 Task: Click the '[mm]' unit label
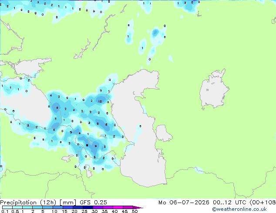[68, 203]
